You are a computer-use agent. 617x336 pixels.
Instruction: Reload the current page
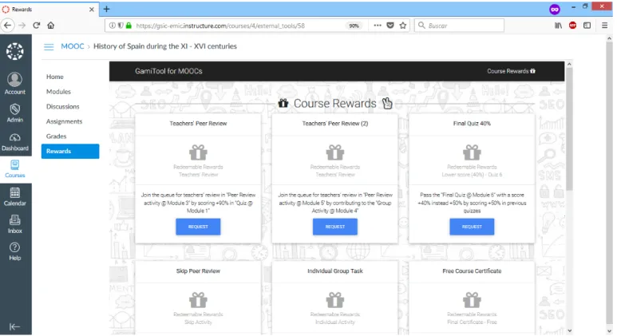pyautogui.click(x=36, y=26)
